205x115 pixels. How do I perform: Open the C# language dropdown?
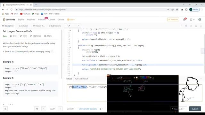(73, 26)
